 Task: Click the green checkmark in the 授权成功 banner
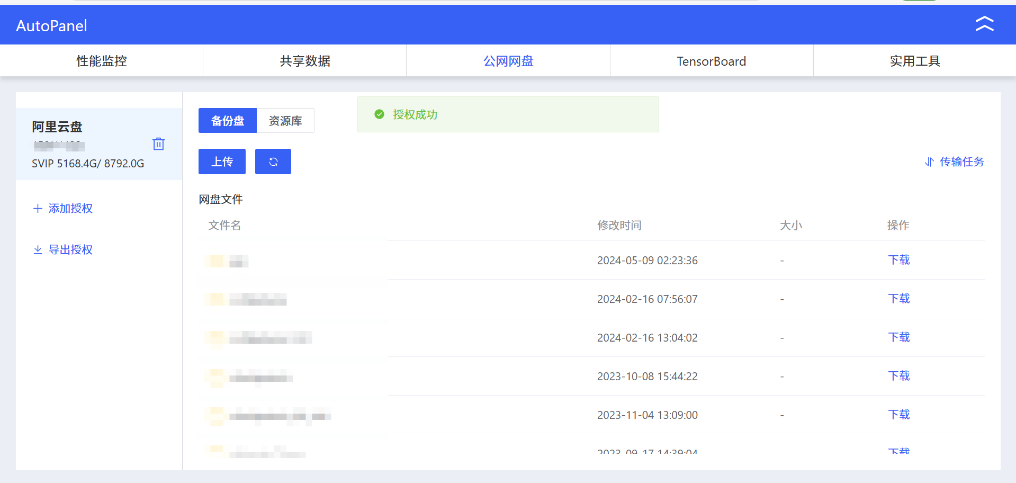(x=379, y=114)
